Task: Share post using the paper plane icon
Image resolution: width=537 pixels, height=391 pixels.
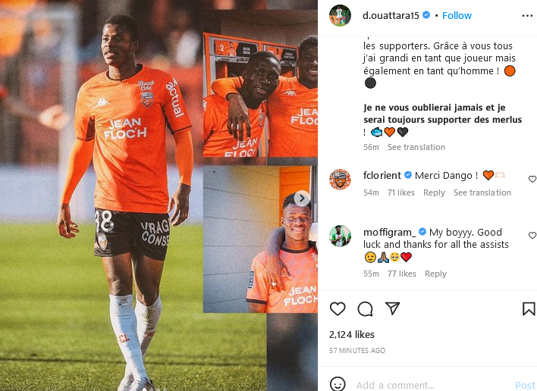Action: click(x=392, y=308)
